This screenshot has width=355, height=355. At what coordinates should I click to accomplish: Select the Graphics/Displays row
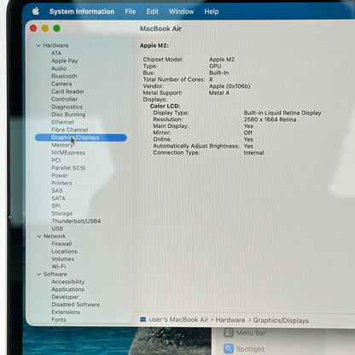(81, 137)
